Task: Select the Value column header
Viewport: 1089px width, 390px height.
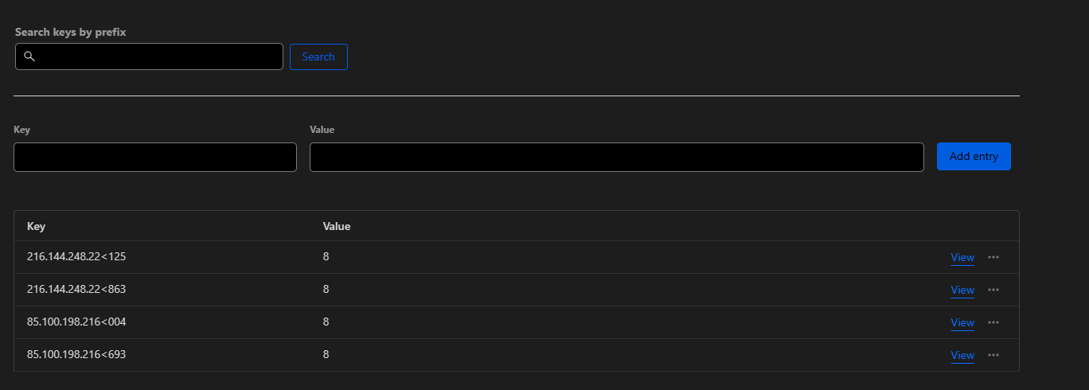Action: (x=337, y=226)
